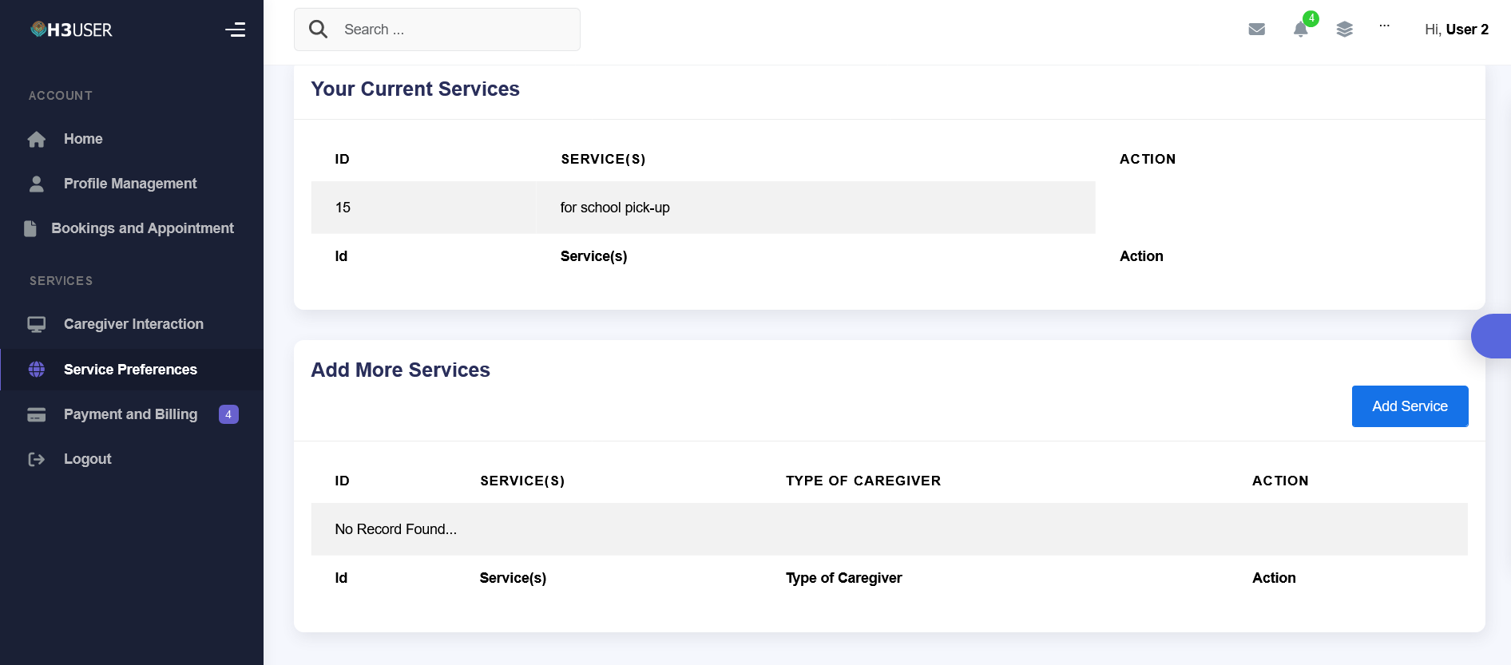Click the H3USER logo
This screenshot has width=1511, height=665.
[72, 30]
